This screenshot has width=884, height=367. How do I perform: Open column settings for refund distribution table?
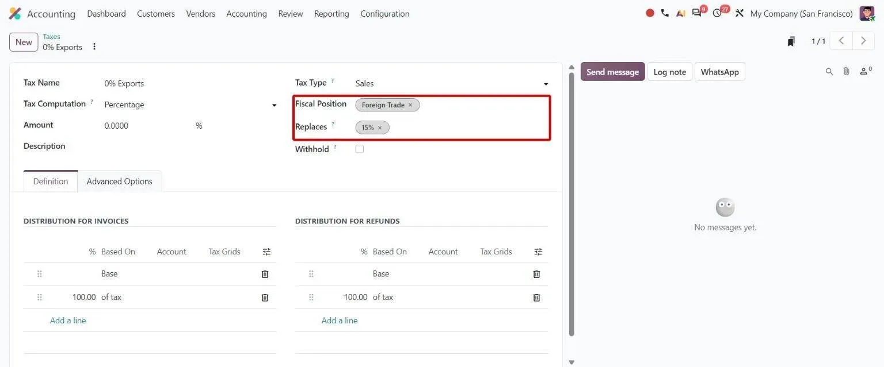538,252
